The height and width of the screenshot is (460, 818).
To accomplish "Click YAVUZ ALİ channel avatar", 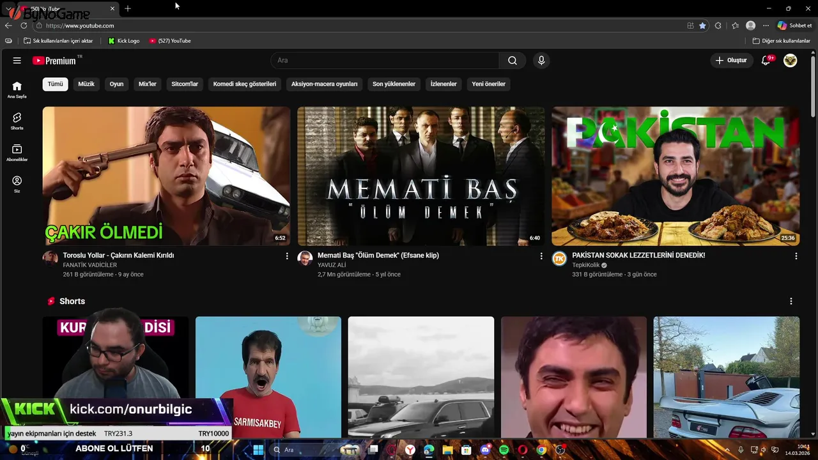I will [305, 258].
